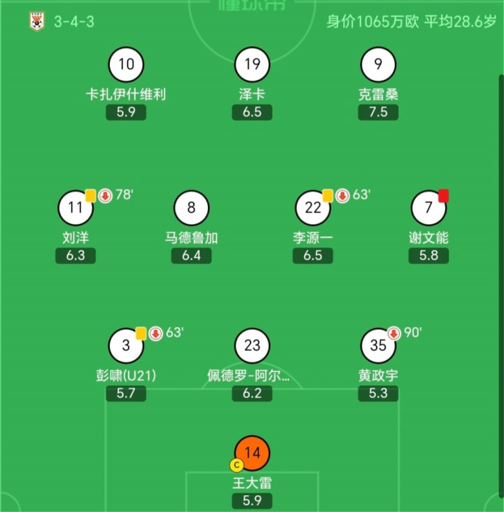Screen dimensions: 504x512
Task: Tap the substitution arrow beside 78'
Action: click(x=104, y=195)
